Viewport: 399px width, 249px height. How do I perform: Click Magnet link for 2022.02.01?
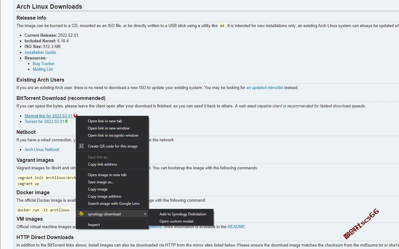49,116
